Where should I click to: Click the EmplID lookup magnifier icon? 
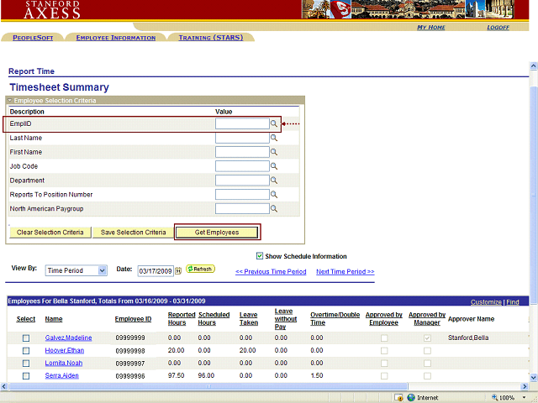click(274, 123)
